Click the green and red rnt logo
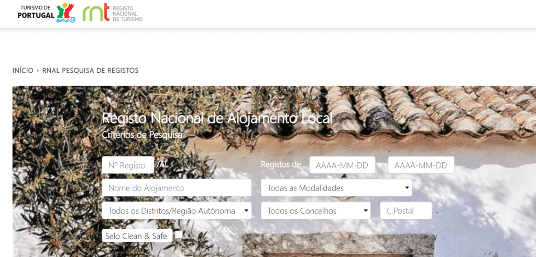Screen dimensions: 536x257 coord(96,13)
